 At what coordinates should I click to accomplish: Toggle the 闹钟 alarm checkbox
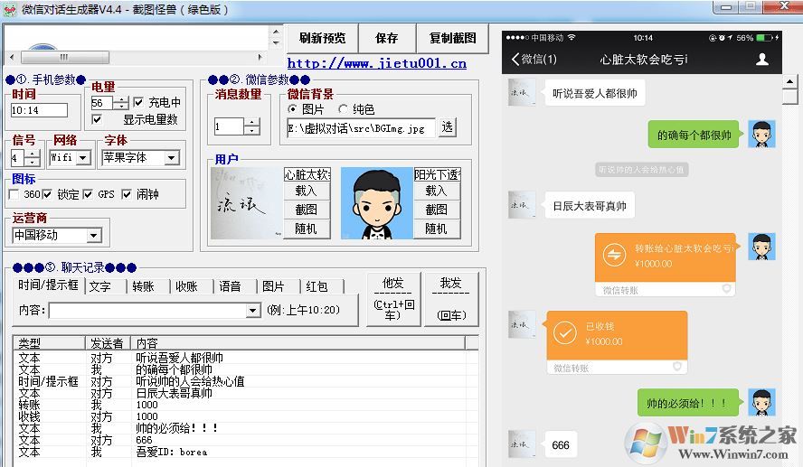coord(127,194)
